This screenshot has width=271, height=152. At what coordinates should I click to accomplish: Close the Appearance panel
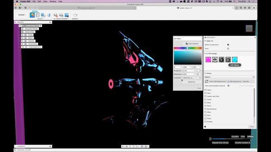pos(252,127)
